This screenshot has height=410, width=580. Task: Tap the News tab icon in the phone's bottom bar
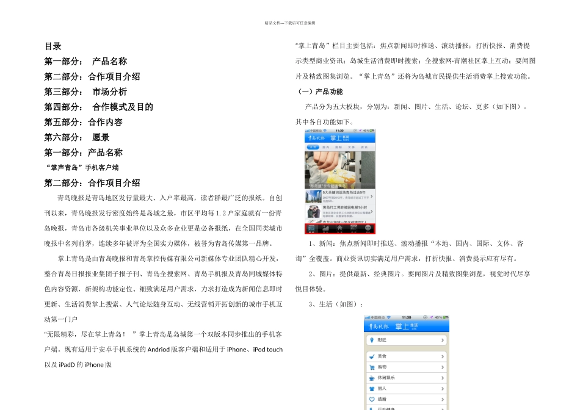(311, 229)
